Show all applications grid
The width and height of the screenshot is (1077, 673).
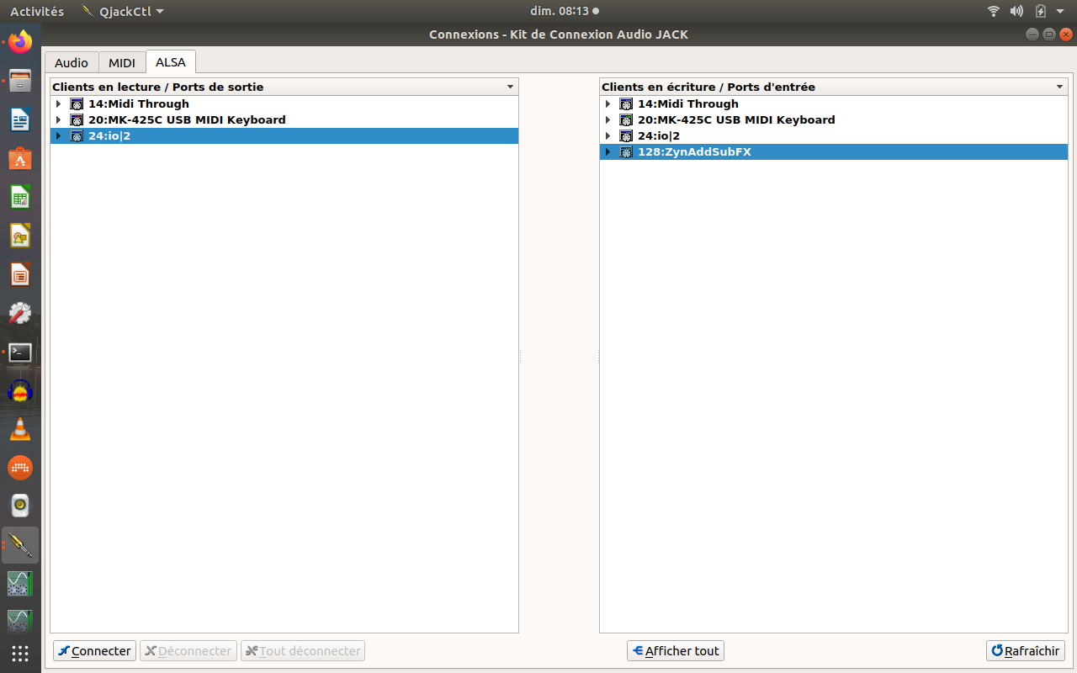coord(20,653)
